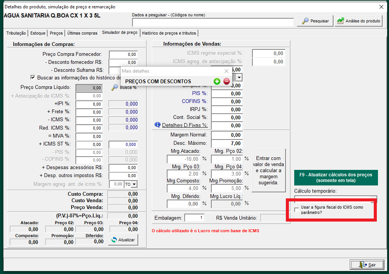
Task: Close the Mais detalhes popup
Action: (x=226, y=71)
